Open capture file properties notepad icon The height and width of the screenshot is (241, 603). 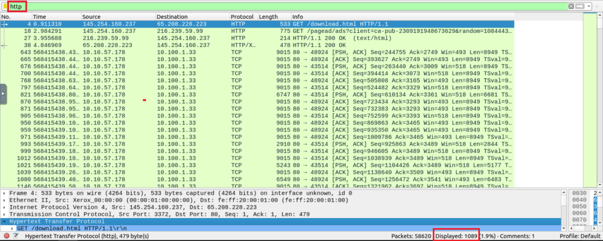point(14,236)
